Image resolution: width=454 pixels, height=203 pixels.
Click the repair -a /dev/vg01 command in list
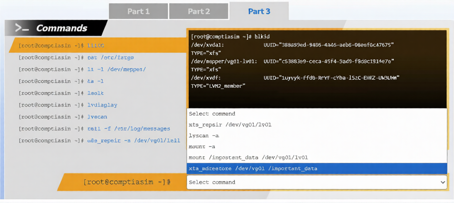133,141
